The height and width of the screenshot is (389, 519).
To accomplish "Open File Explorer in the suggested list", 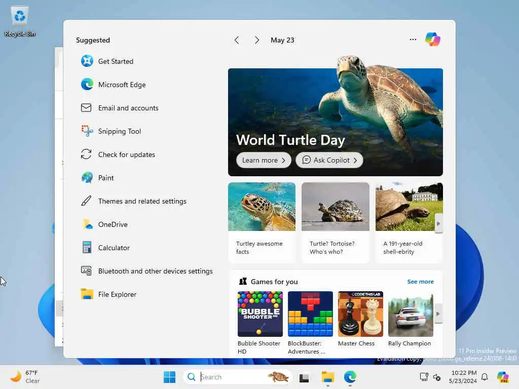I will [x=108, y=294].
